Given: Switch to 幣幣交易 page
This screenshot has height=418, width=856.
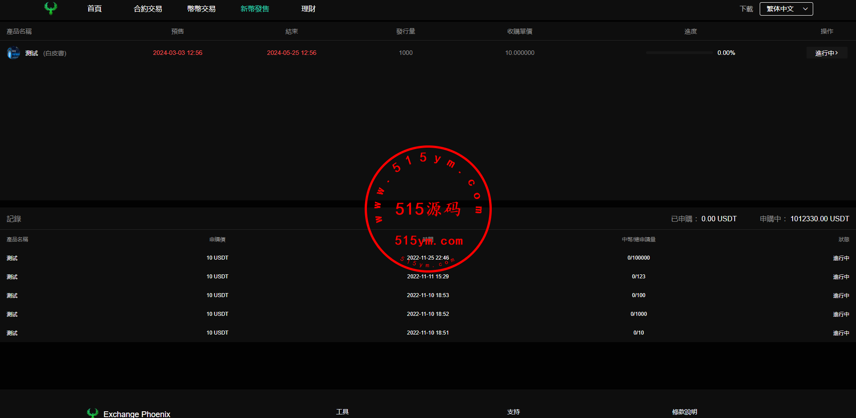Looking at the screenshot, I should tap(201, 9).
